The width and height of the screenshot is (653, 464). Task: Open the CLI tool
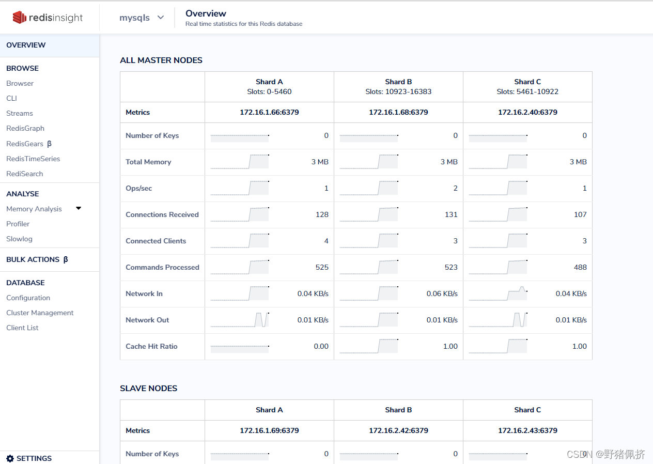11,98
